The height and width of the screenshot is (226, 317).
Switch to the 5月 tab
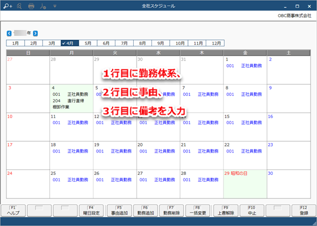pyautogui.click(x=88, y=43)
